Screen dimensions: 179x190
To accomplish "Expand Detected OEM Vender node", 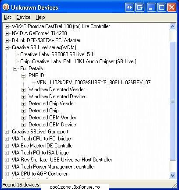I will 23,118.
